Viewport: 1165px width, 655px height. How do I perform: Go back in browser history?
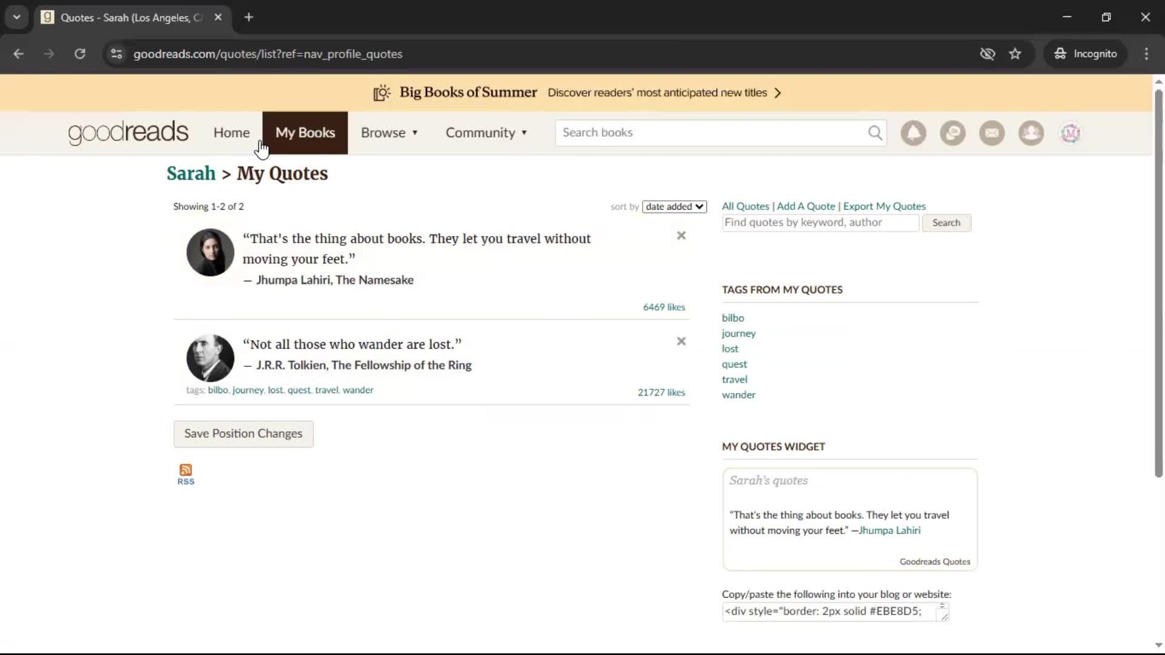point(19,54)
